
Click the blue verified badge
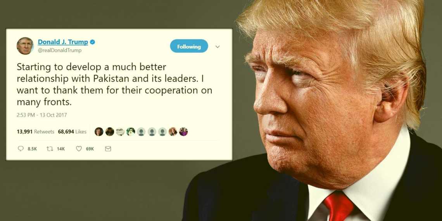[x=92, y=42]
